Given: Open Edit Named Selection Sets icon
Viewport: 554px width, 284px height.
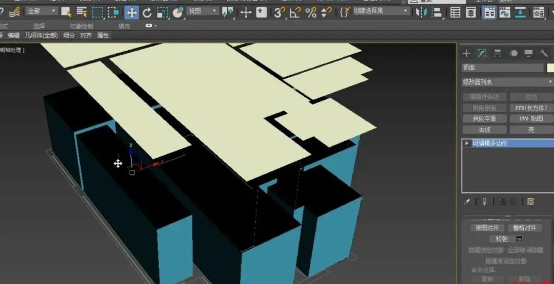Looking at the screenshot, I should [x=345, y=13].
